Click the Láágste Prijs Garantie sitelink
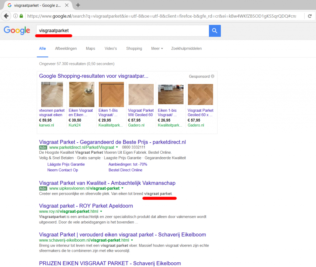Viewport: 316px width, 267px height. click(x=66, y=164)
